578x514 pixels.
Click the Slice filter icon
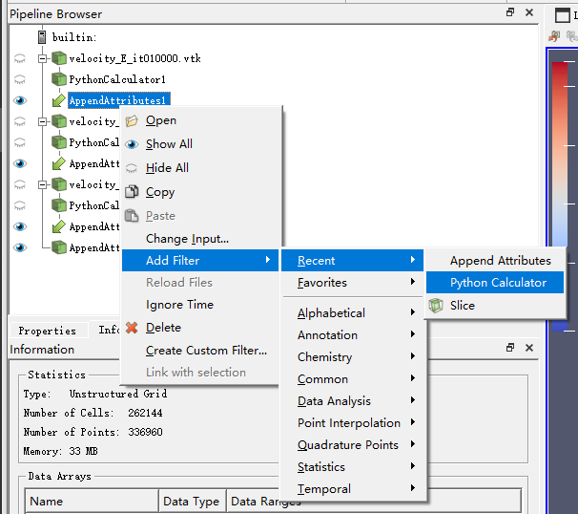point(436,306)
